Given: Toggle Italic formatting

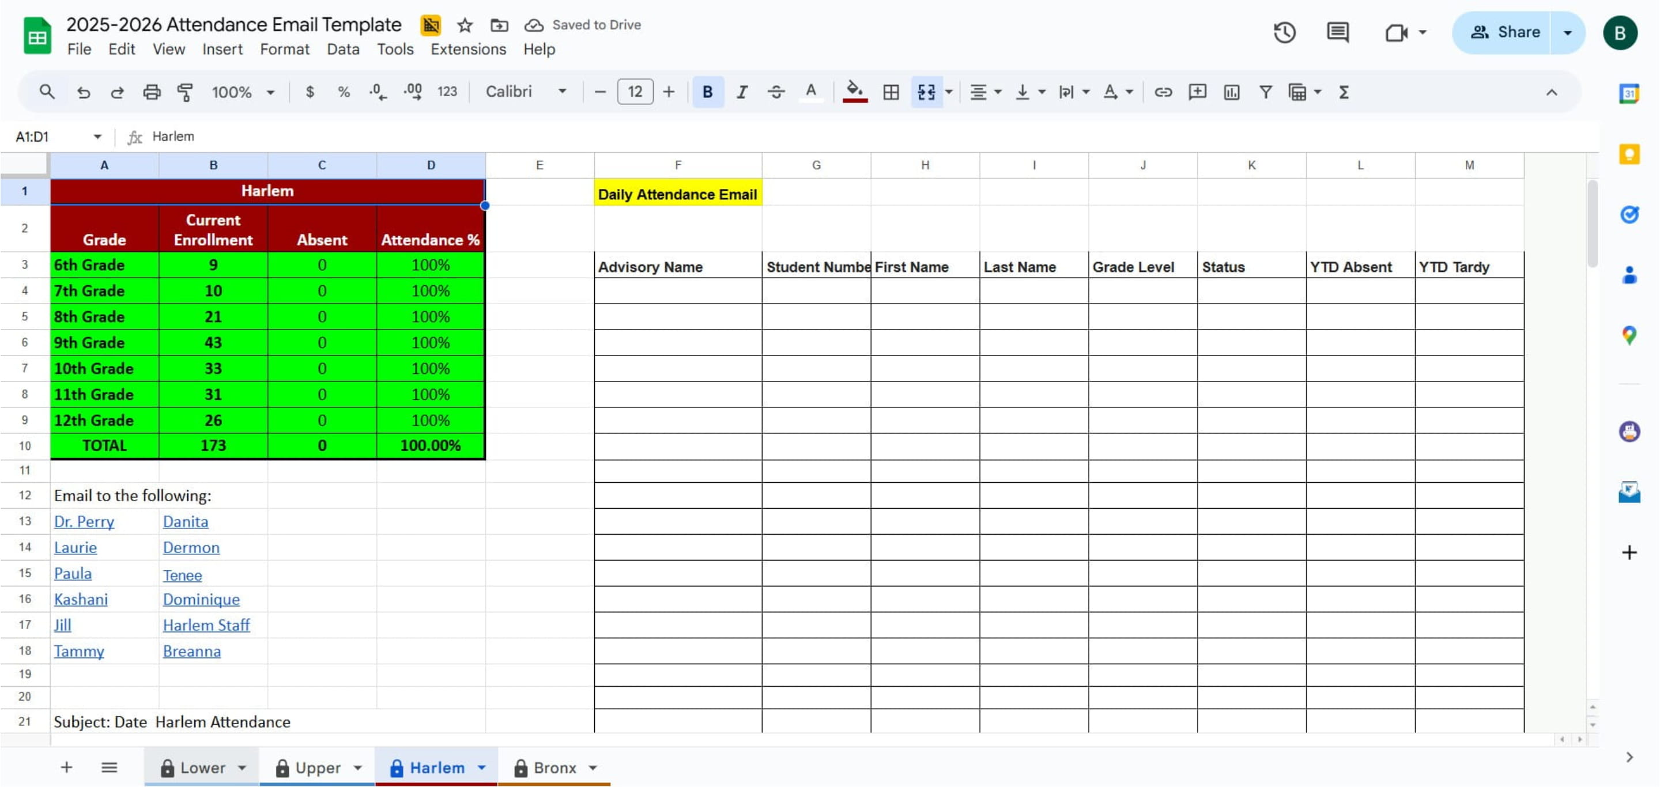Looking at the screenshot, I should [742, 92].
